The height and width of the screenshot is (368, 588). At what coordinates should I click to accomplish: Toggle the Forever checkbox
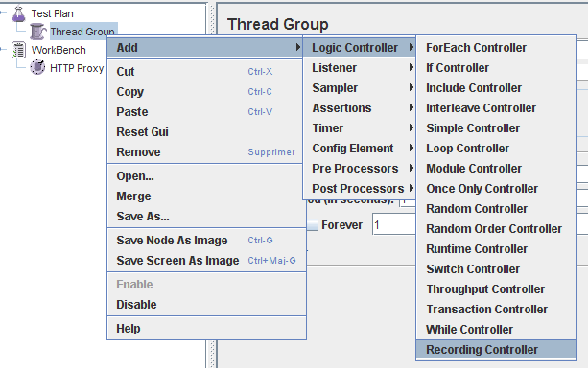pyautogui.click(x=313, y=225)
